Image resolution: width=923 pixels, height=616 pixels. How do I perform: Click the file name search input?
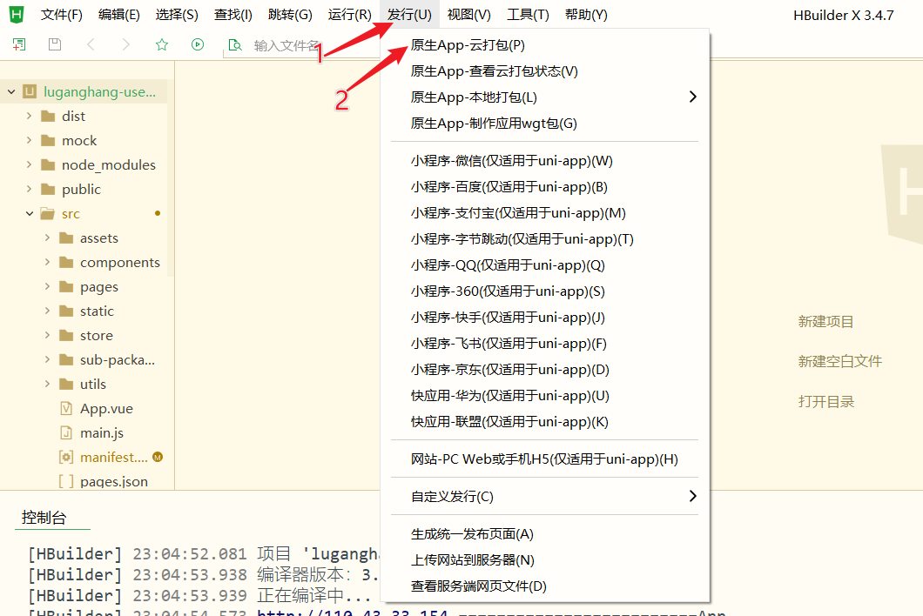pos(300,45)
